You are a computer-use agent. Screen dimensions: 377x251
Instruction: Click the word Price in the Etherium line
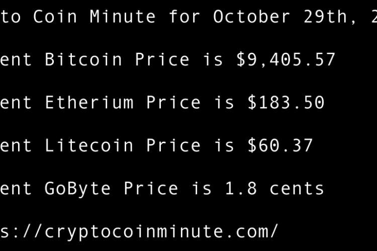click(173, 103)
